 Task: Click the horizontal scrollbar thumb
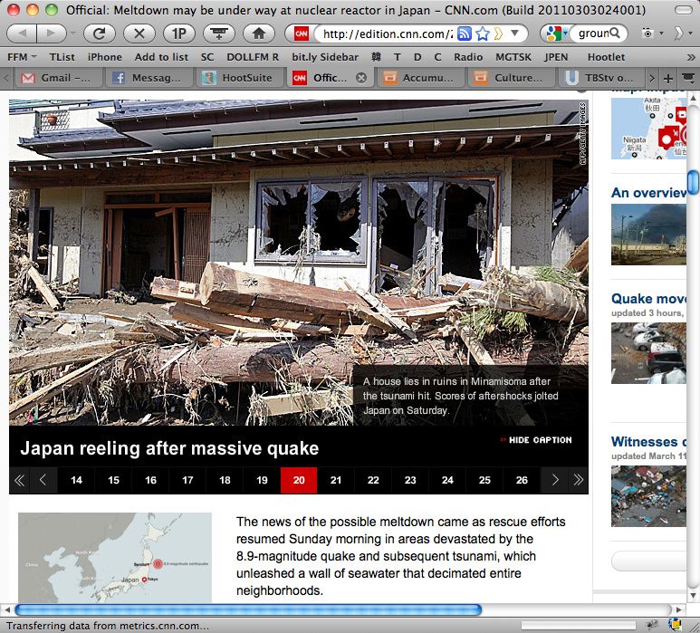pos(247,609)
